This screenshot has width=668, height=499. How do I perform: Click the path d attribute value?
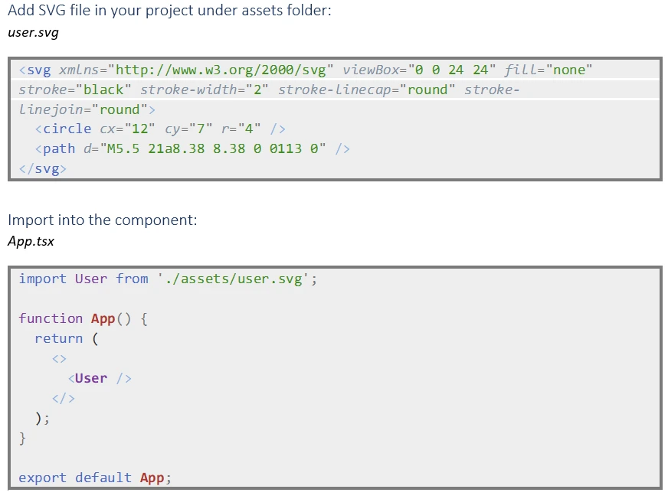click(213, 148)
